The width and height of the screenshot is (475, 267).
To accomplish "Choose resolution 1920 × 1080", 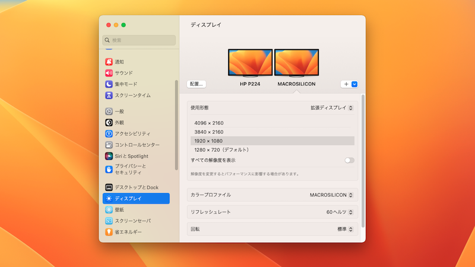I will tap(273, 141).
